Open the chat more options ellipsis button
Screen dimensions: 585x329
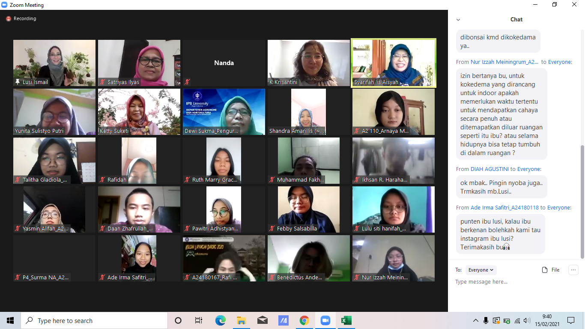(573, 270)
